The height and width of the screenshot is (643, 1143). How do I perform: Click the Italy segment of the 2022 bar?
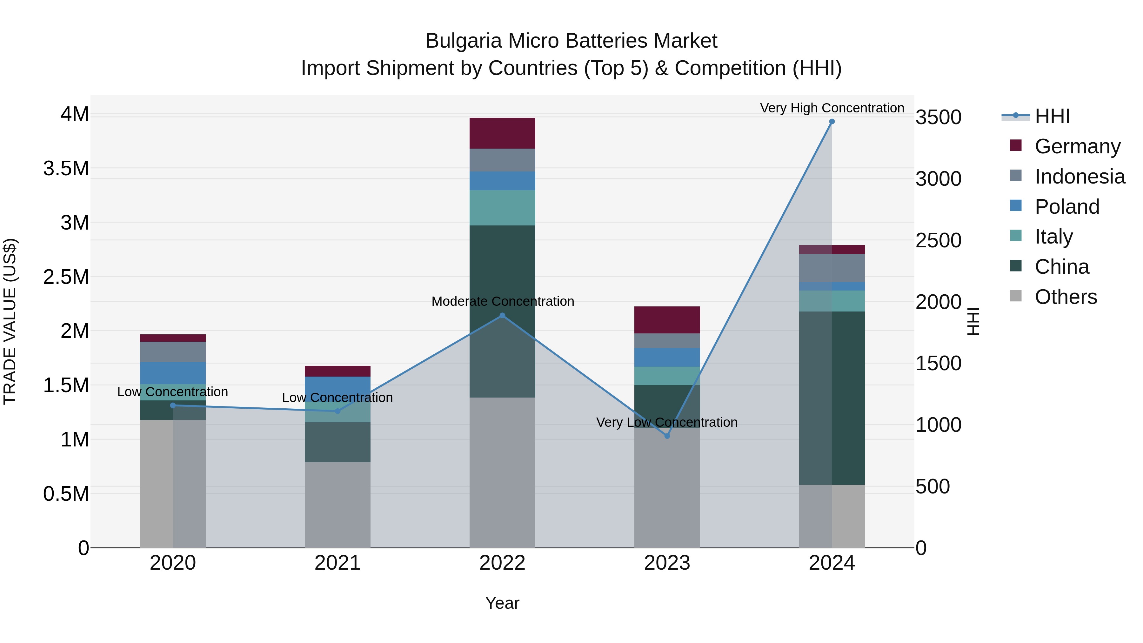[x=502, y=208]
